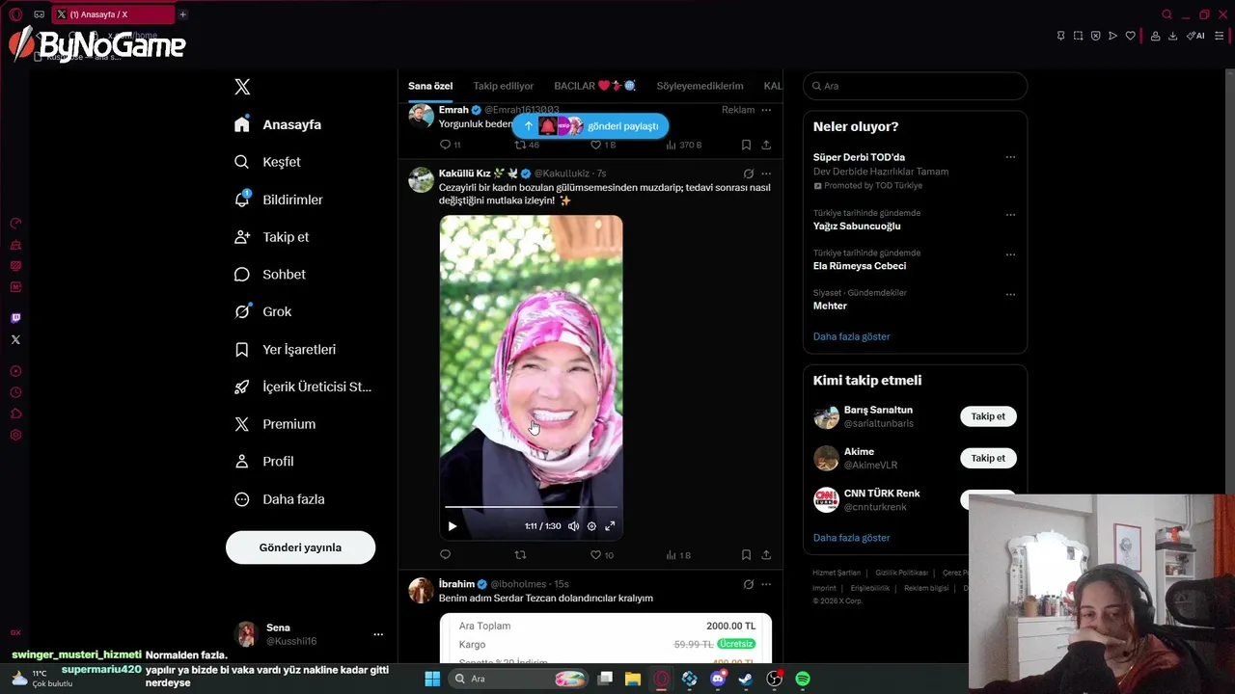
Task: Mute the video volume icon
Action: (573, 526)
